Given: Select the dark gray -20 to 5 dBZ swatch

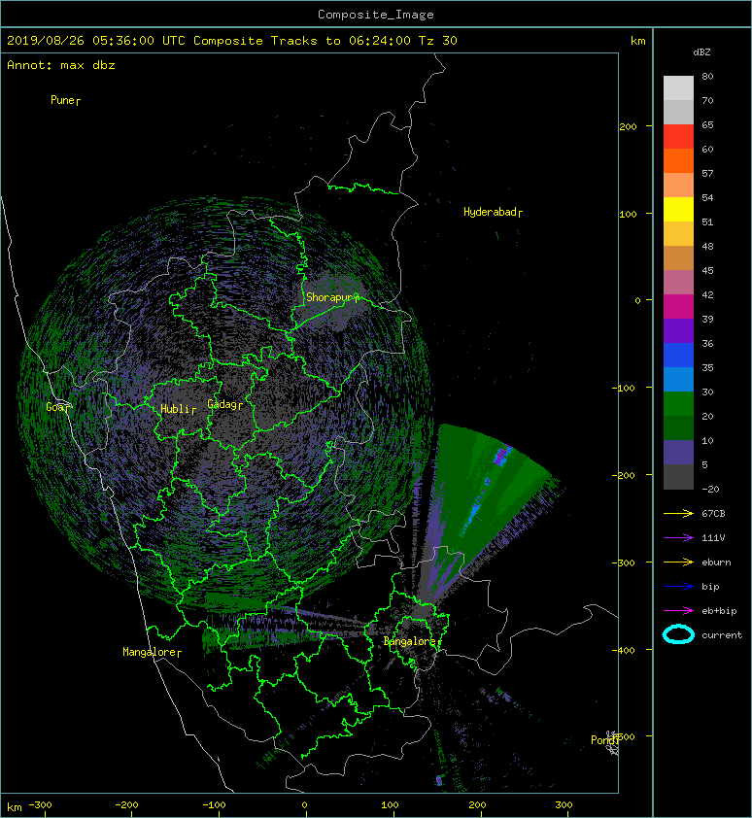Looking at the screenshot, I should [x=678, y=477].
